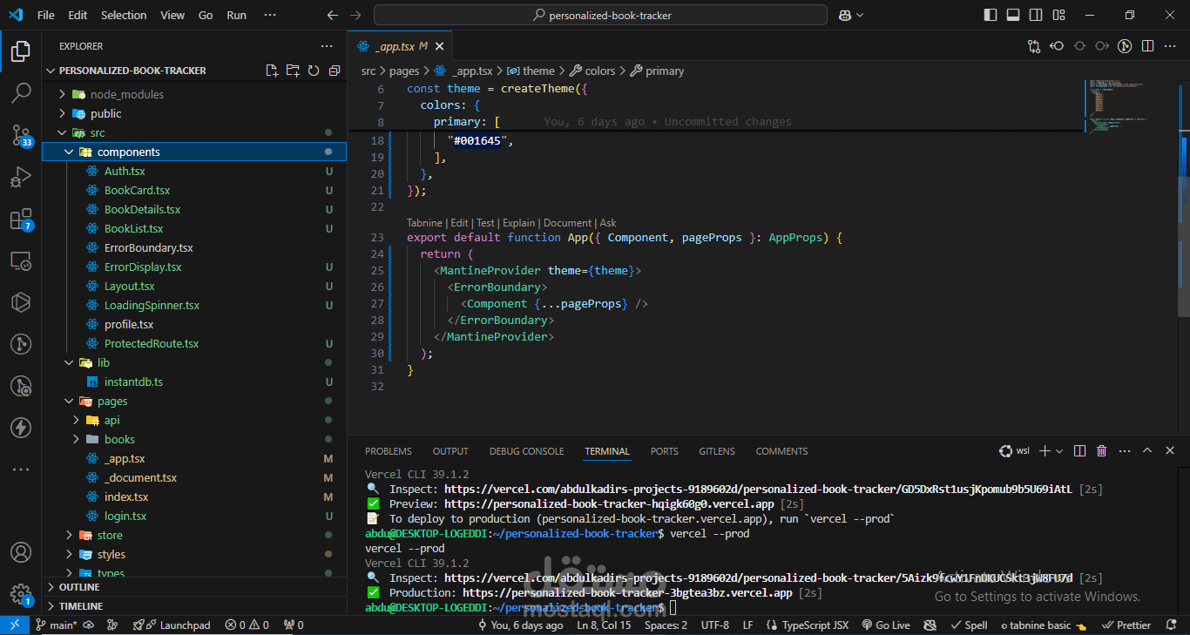This screenshot has width=1190, height=635.
Task: Kill the terminal with trash icon
Action: (x=1101, y=451)
